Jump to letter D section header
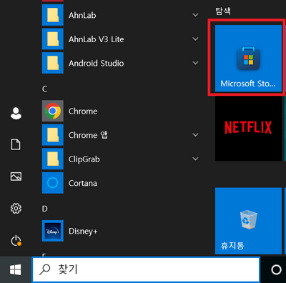The height and width of the screenshot is (283, 286). [44, 209]
